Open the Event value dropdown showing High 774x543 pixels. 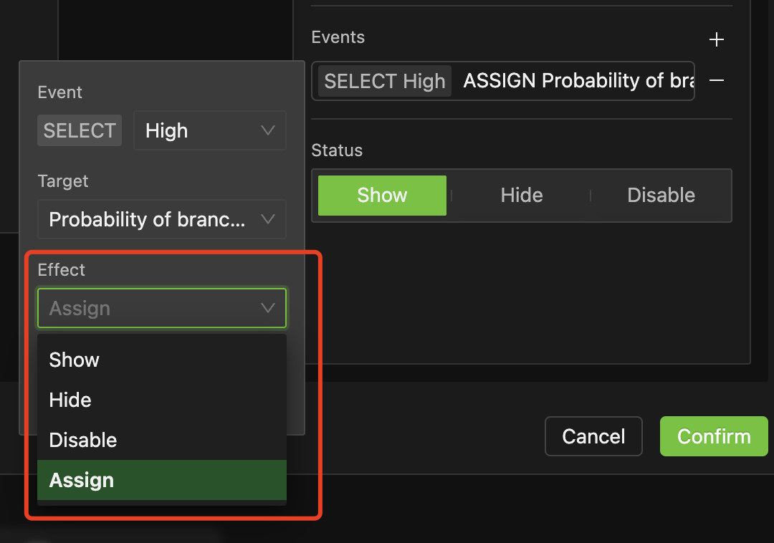point(209,130)
